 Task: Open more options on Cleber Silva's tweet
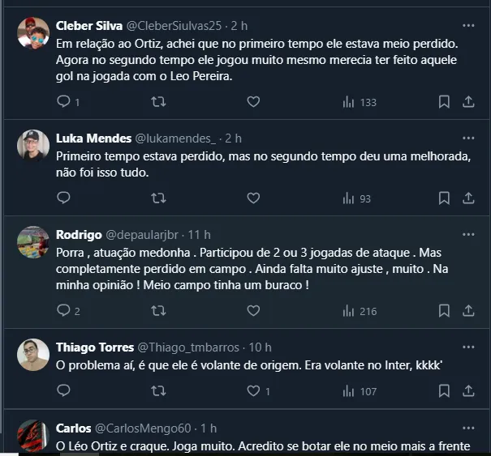tap(468, 25)
